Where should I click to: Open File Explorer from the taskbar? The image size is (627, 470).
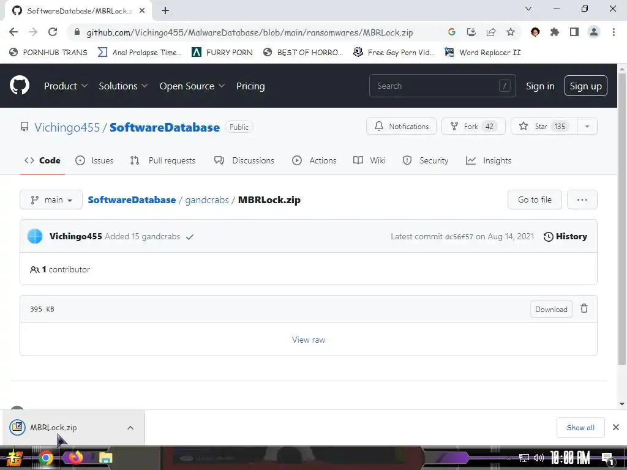[x=105, y=458]
